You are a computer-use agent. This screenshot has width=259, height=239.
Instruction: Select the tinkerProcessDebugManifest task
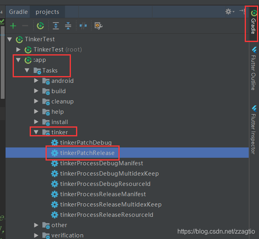102,163
